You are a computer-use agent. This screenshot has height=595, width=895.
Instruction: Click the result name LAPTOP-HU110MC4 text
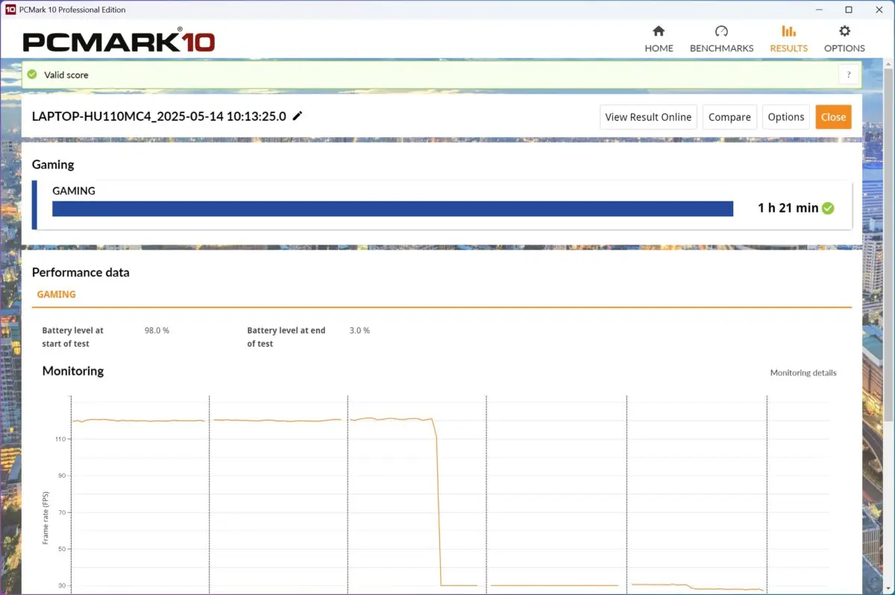(159, 116)
